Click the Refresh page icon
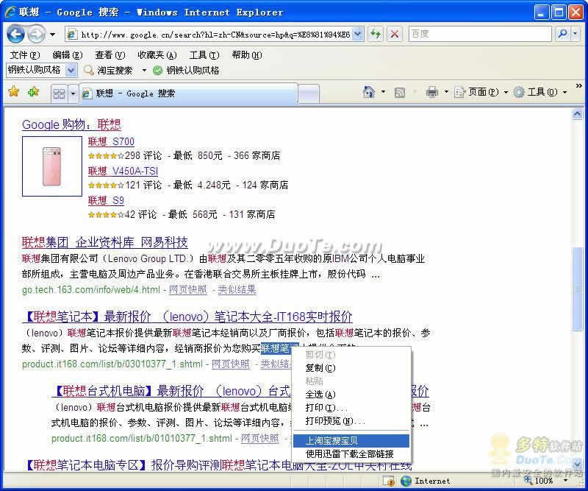588x491 pixels. [x=376, y=34]
